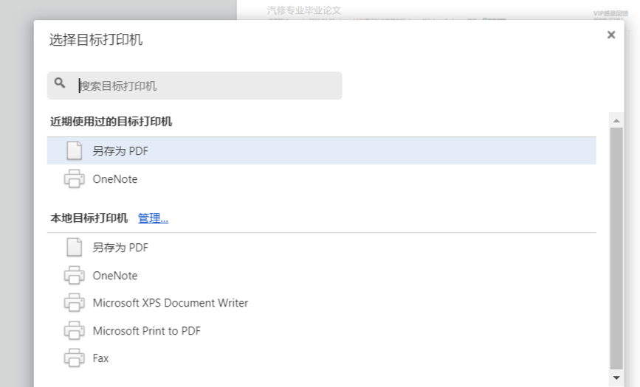Choose Fax as the destination
Image resolution: width=640 pixels, height=387 pixels.
coord(322,358)
